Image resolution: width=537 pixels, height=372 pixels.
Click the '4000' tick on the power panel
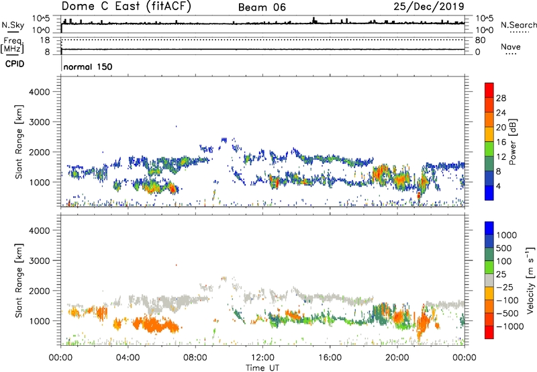coord(39,92)
